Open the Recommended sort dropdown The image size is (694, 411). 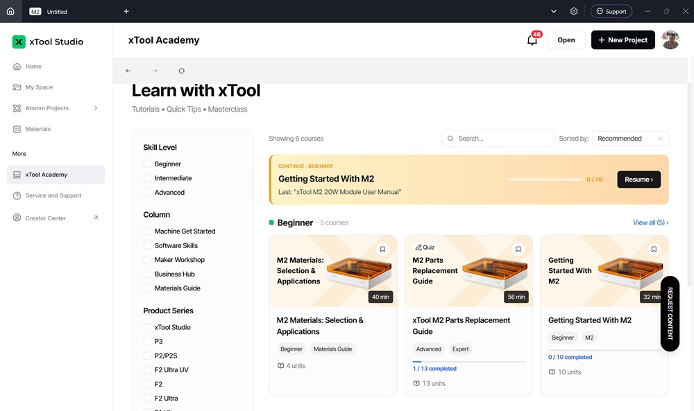point(630,139)
